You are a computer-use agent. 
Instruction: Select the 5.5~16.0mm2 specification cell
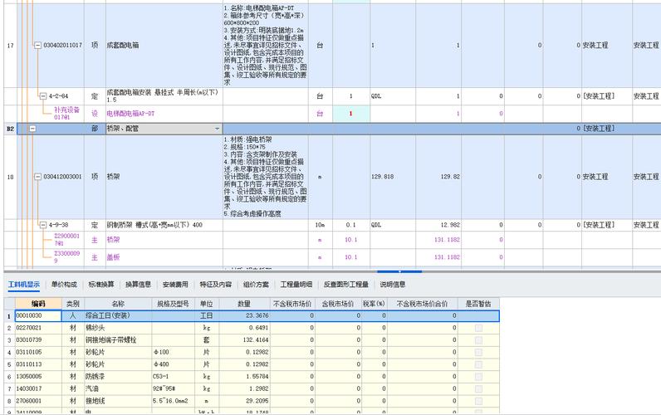(173, 401)
